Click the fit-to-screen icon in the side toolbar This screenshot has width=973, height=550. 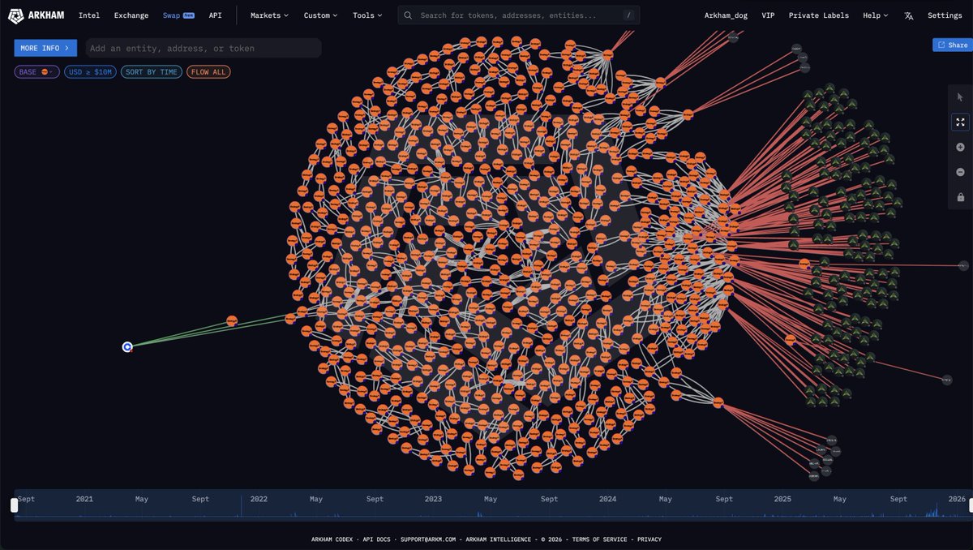[960, 122]
